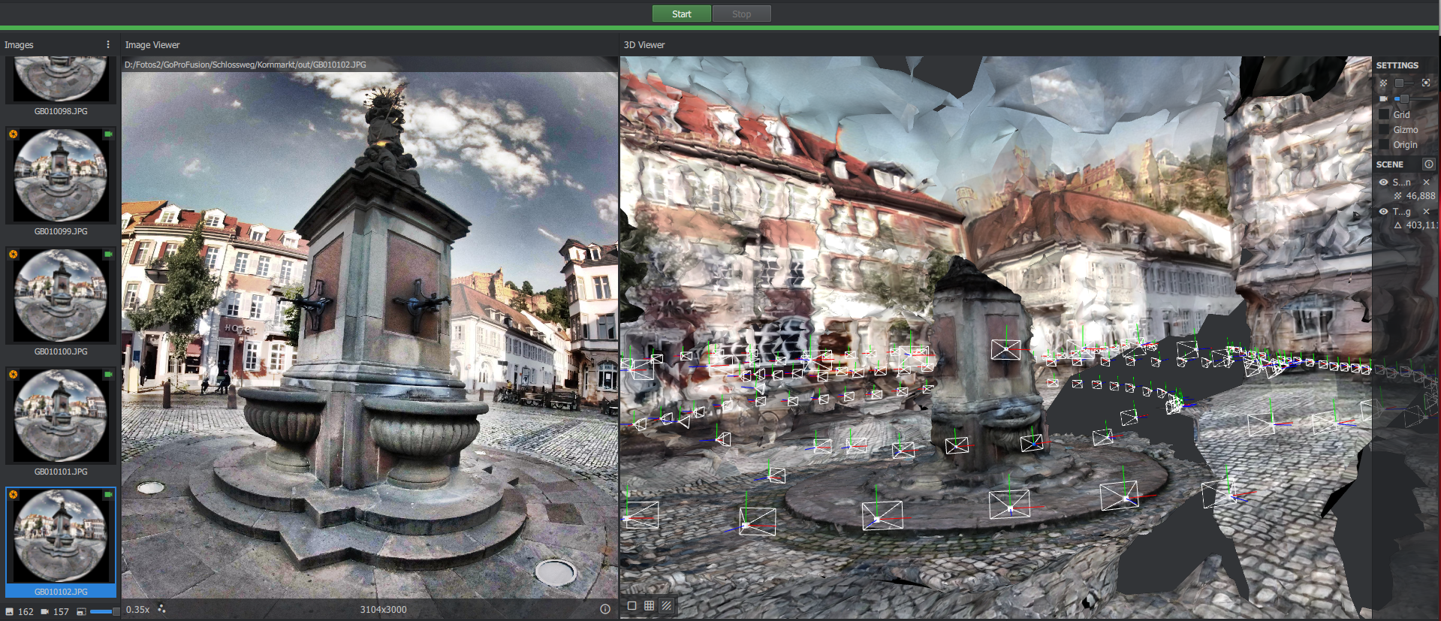Toggle visibility of the T...g scene item
The image size is (1441, 621).
click(x=1383, y=211)
